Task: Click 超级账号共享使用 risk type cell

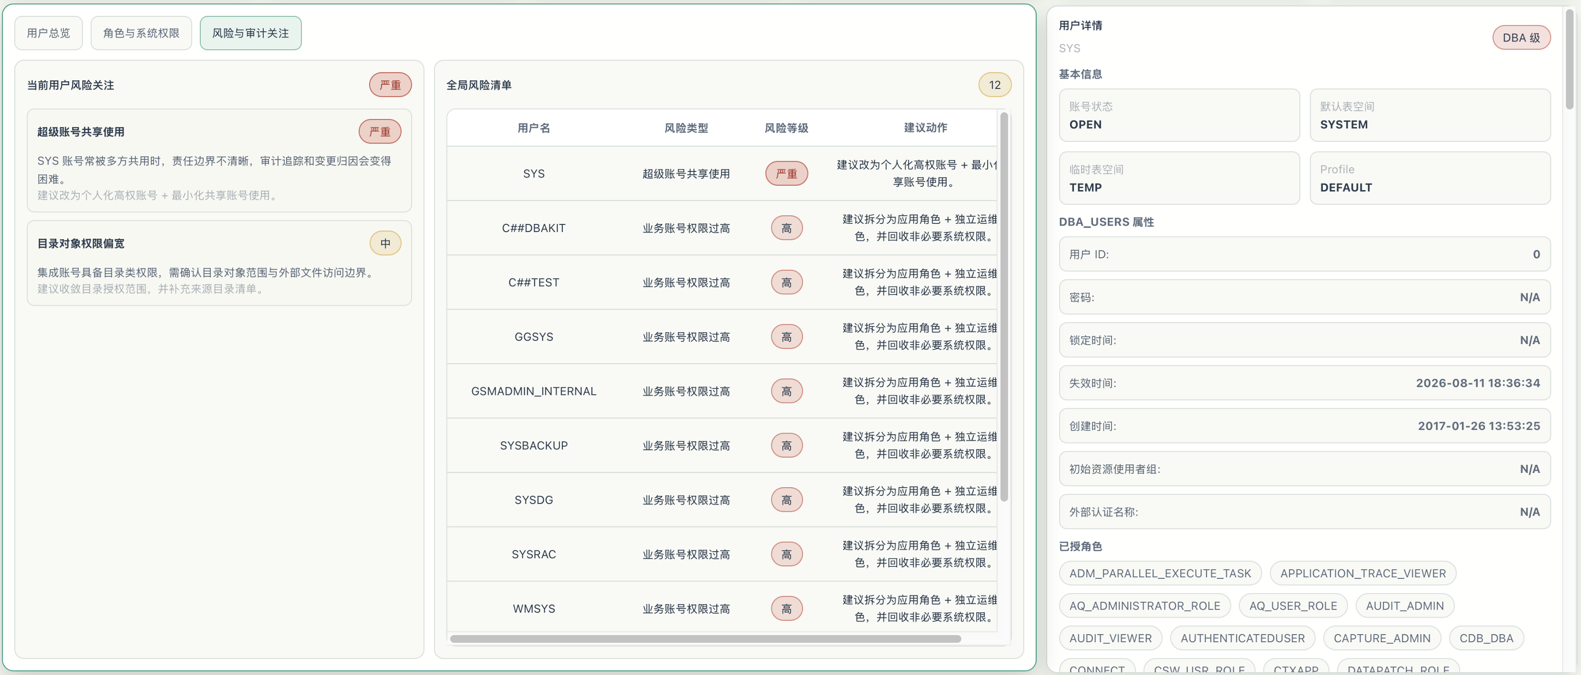Action: (x=686, y=174)
